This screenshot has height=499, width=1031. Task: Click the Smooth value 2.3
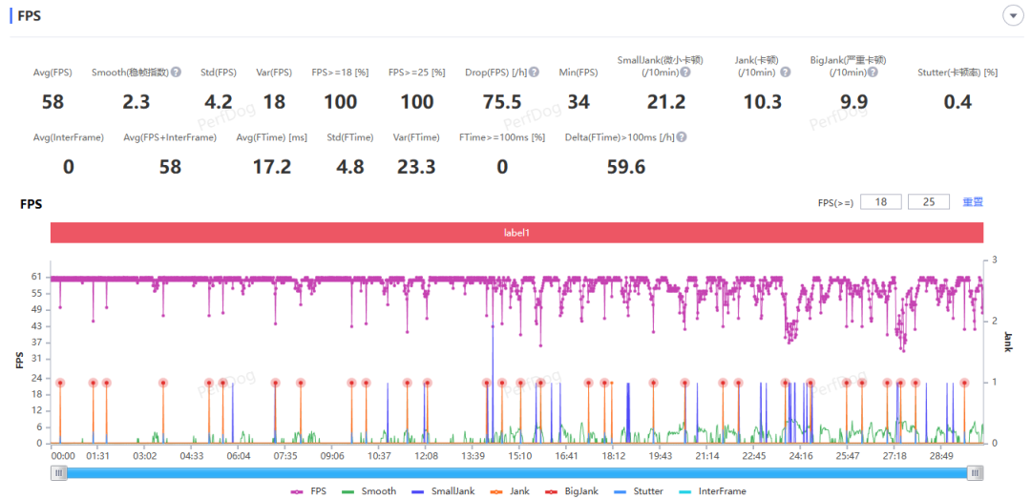tap(137, 102)
